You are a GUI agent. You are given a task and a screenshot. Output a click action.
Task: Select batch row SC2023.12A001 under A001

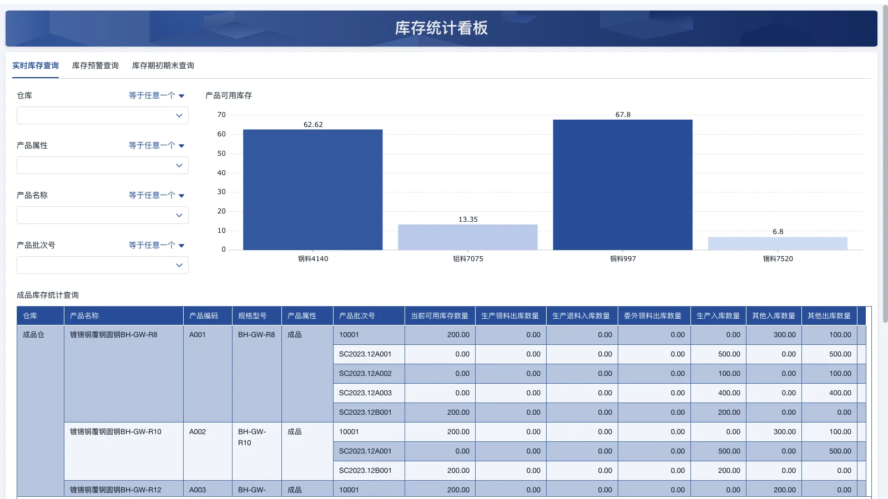[x=365, y=354]
